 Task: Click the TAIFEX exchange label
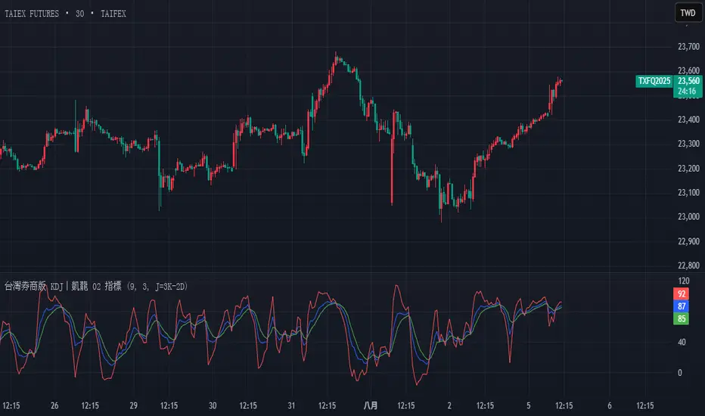point(110,14)
